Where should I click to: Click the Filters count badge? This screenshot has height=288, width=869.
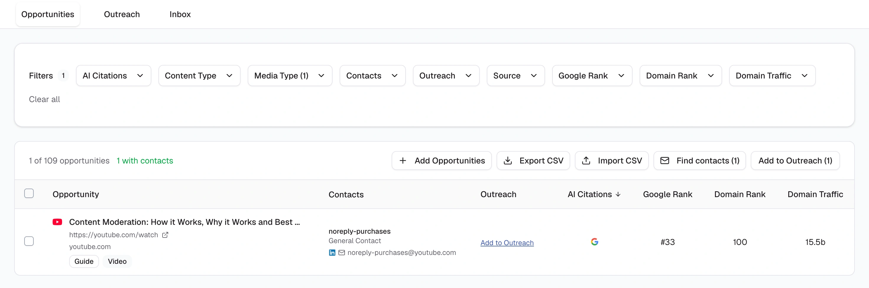(x=63, y=76)
